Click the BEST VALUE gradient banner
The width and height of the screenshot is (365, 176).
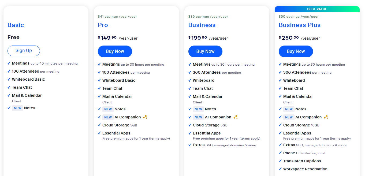point(317,9)
